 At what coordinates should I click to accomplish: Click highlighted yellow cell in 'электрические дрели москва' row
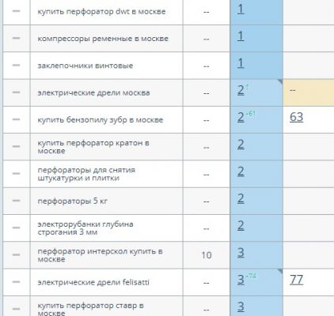[309, 92]
